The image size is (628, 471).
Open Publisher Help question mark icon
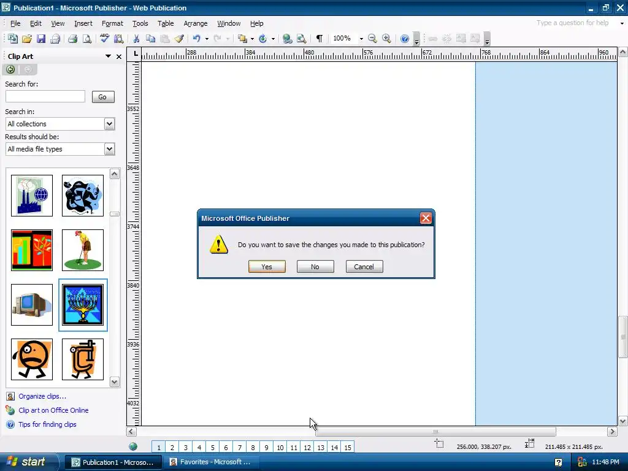pos(405,39)
